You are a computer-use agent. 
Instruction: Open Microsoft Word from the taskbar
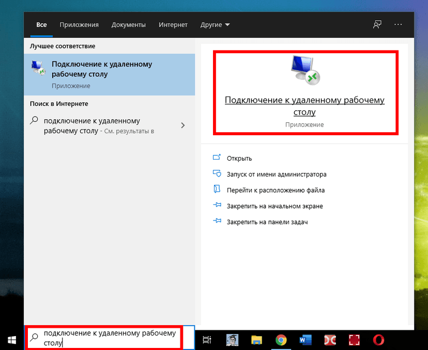(305, 339)
